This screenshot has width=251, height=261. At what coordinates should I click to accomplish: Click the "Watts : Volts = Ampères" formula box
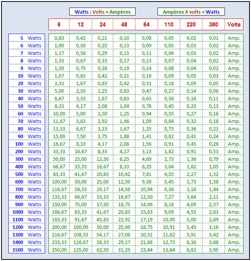coord(102,12)
